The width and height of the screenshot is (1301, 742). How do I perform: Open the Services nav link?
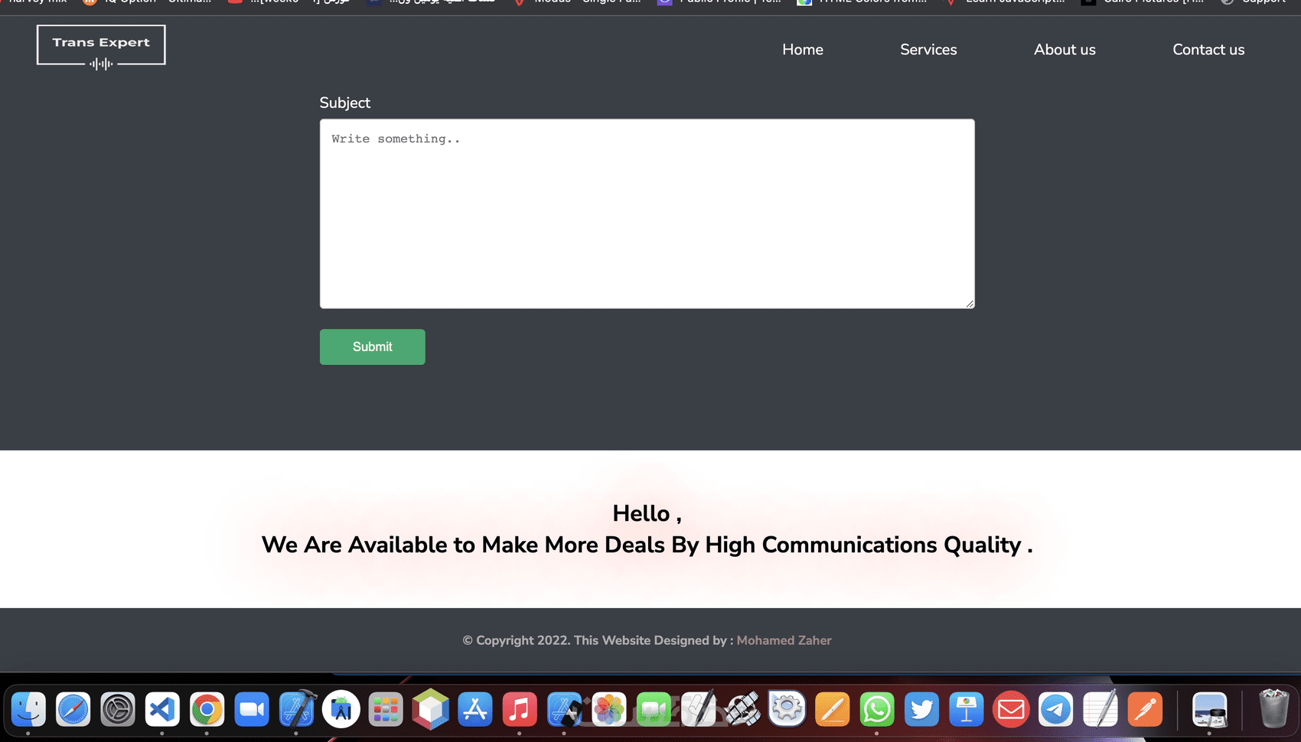coord(928,50)
